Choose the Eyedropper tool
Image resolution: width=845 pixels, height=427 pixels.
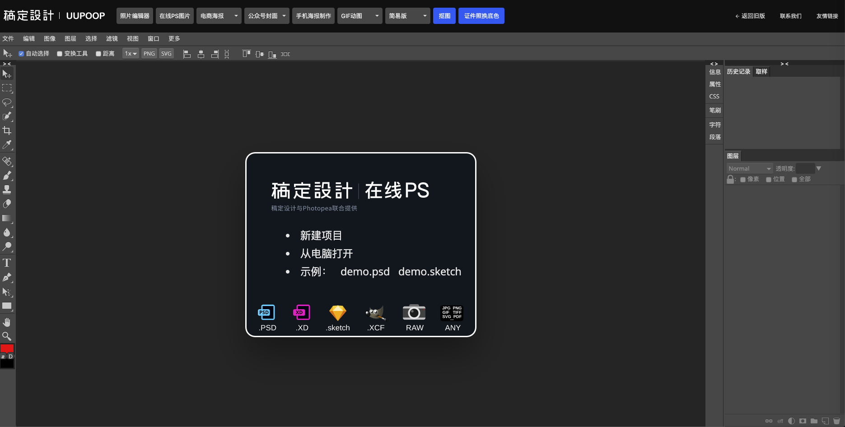click(x=7, y=145)
